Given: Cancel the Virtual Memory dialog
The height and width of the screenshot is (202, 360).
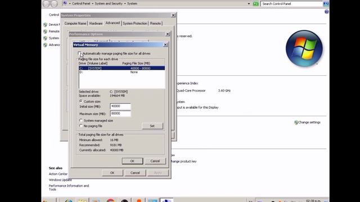Looking at the screenshot, I should [155, 161].
